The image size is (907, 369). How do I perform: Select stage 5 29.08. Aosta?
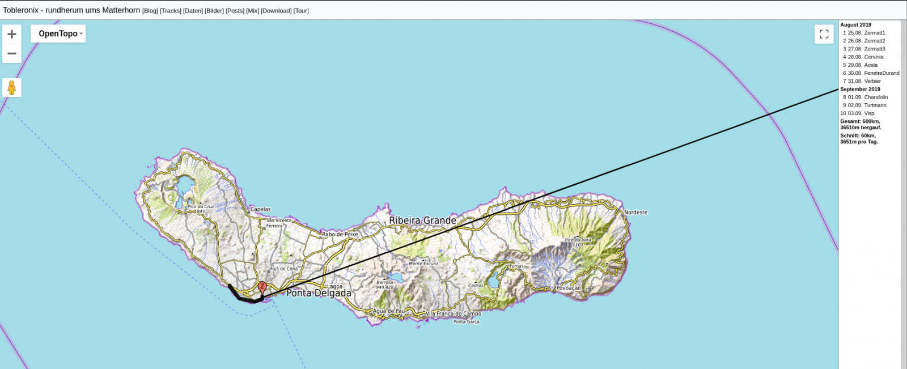pyautogui.click(x=861, y=65)
